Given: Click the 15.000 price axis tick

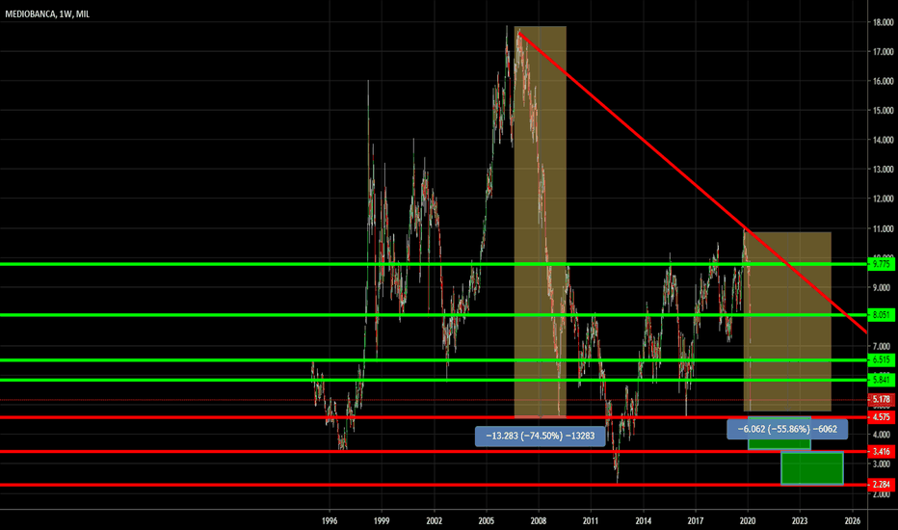Looking at the screenshot, I should pyautogui.click(x=883, y=111).
